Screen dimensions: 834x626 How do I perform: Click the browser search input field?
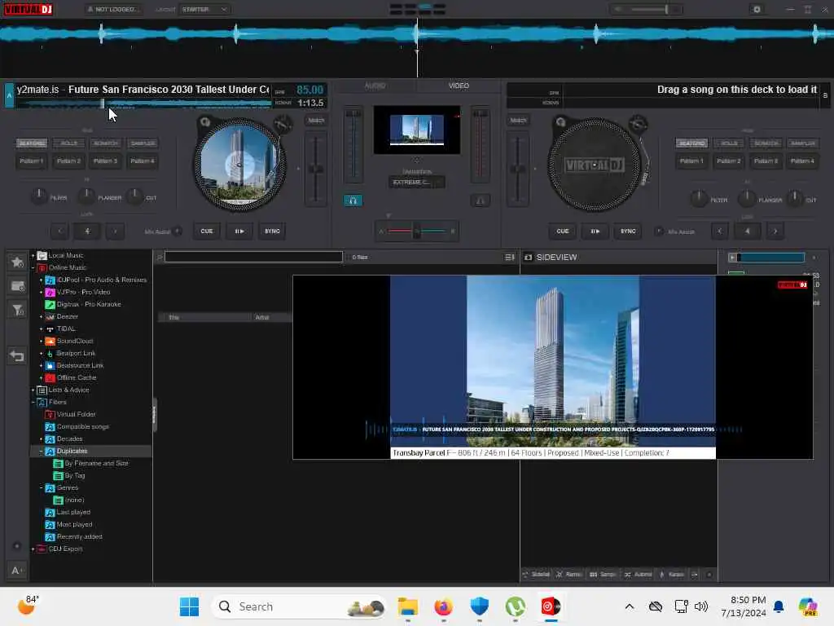click(x=254, y=257)
